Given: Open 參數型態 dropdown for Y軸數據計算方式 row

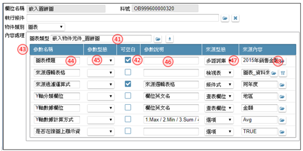Looking at the screenshot, I should coord(101,120).
